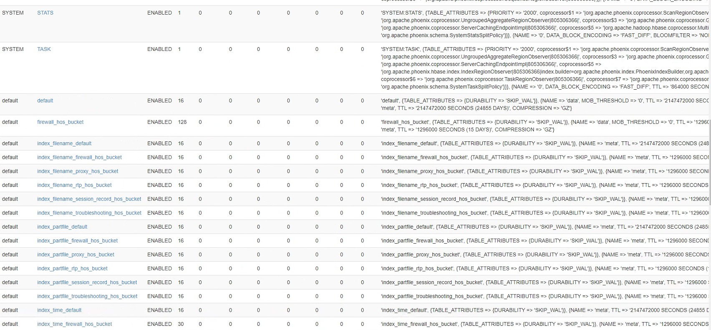View index_partfile_troubleshooting_hos_bucket table
Viewport: 711px width, 330px height.
click(87, 296)
